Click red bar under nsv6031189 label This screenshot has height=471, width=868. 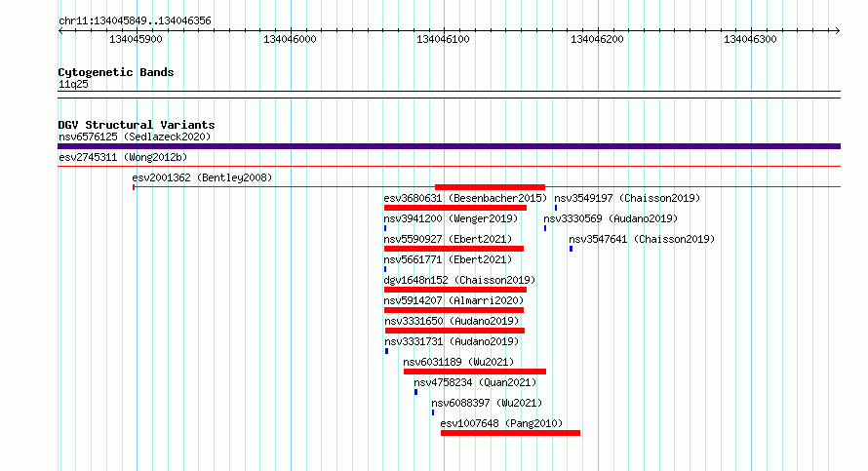[x=475, y=372]
